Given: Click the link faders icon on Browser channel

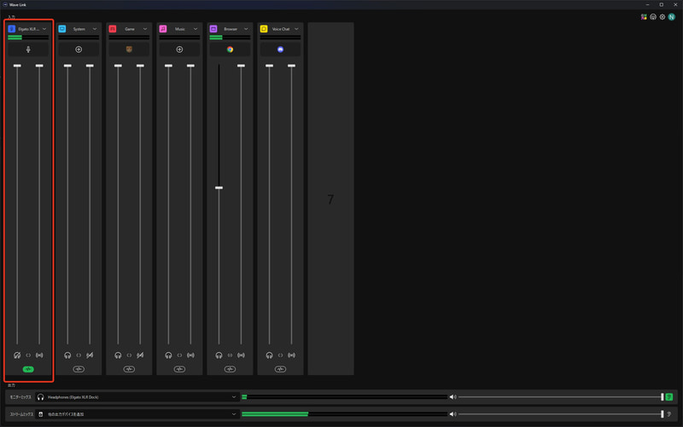Looking at the screenshot, I should point(230,355).
